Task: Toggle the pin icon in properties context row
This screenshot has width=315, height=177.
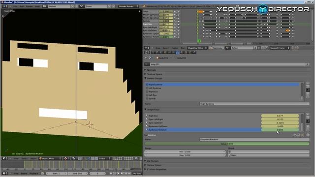Action: (146, 58)
